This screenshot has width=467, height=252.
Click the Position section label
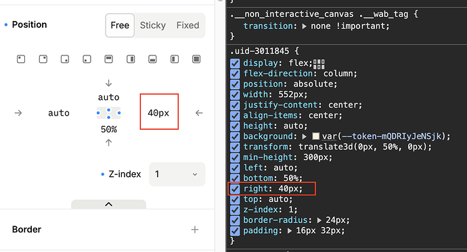(30, 25)
